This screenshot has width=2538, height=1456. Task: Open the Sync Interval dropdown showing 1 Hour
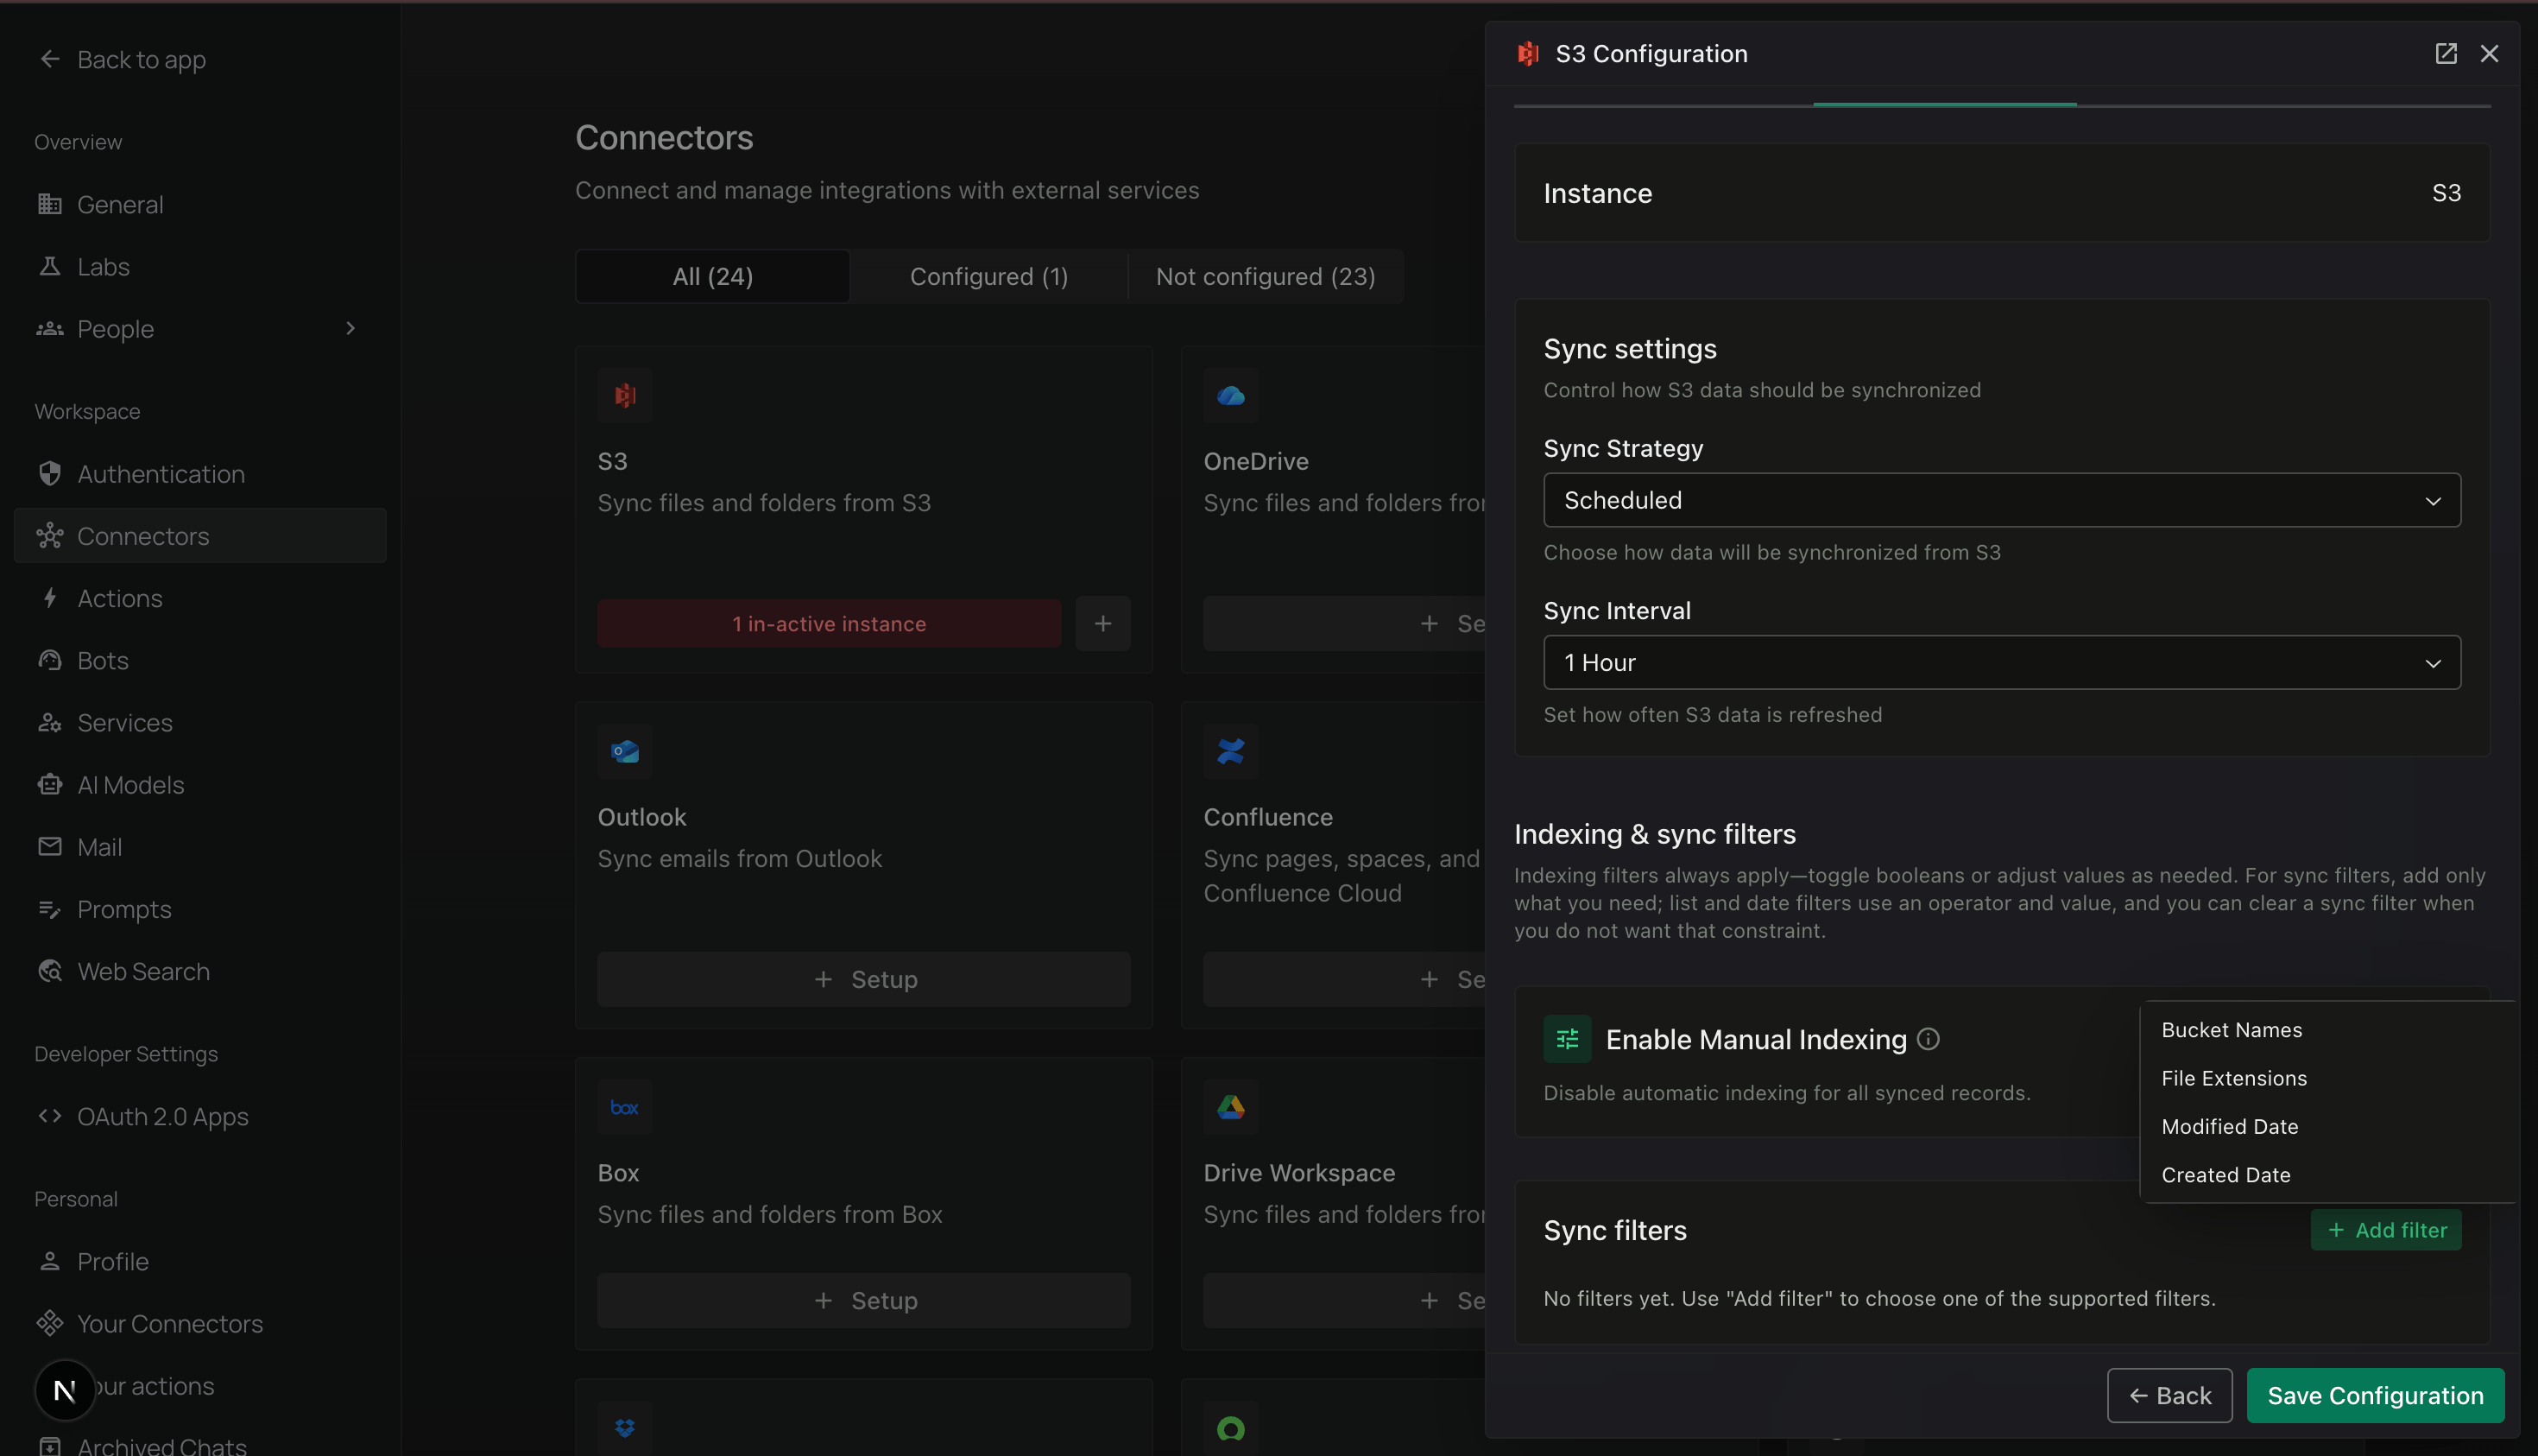(2001, 662)
